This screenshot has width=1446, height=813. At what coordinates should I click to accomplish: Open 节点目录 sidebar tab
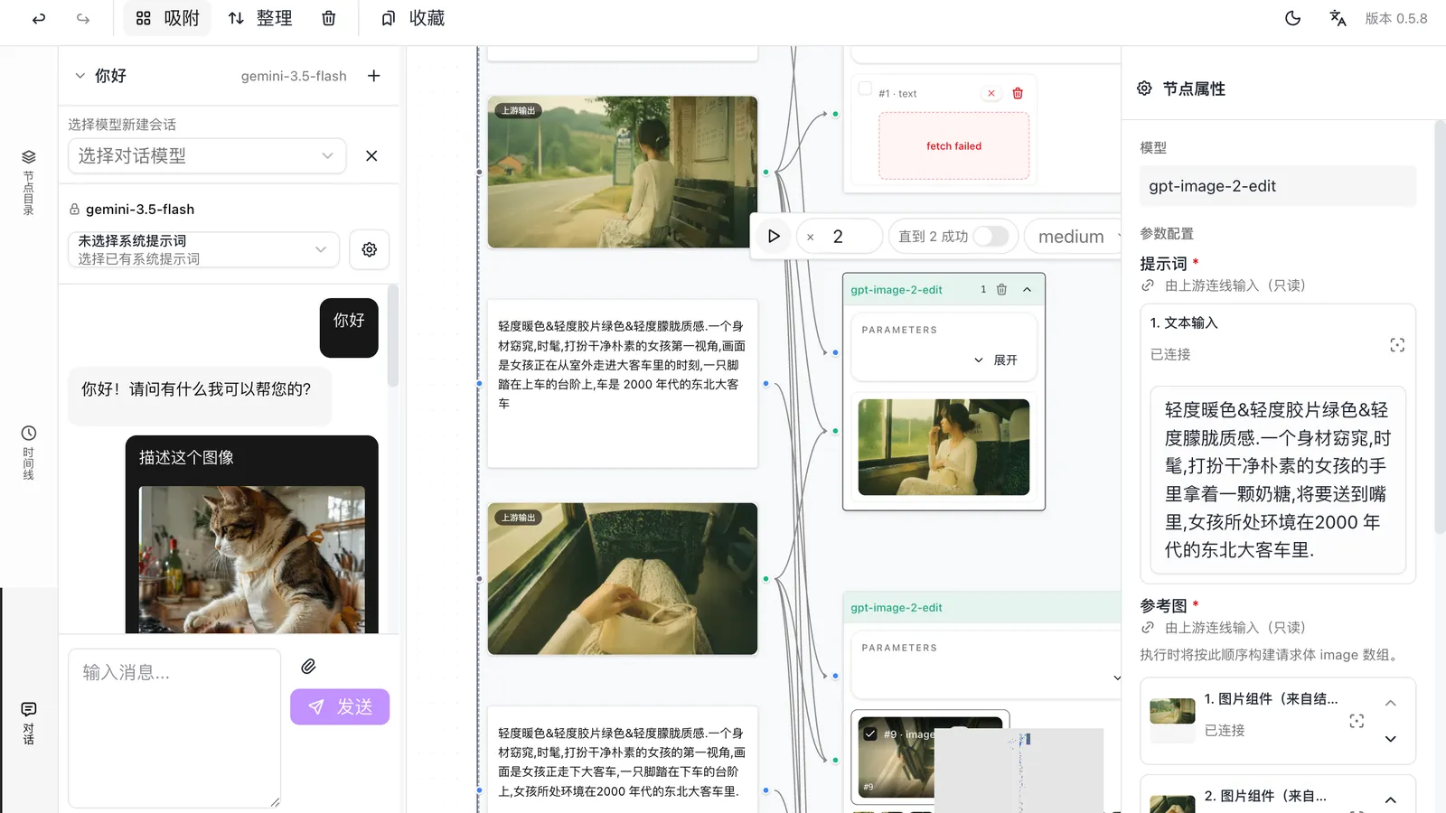tap(29, 182)
